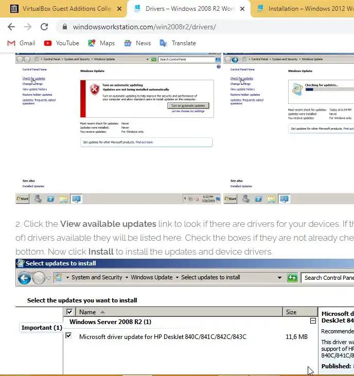Open YouTube bookmark

point(61,43)
